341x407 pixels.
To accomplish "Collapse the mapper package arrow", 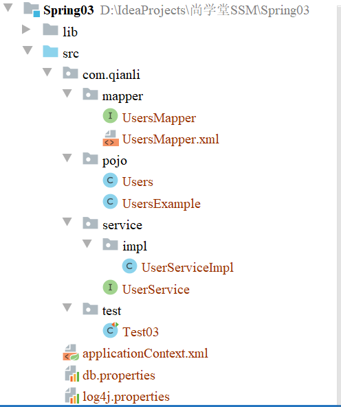I will tap(67, 93).
